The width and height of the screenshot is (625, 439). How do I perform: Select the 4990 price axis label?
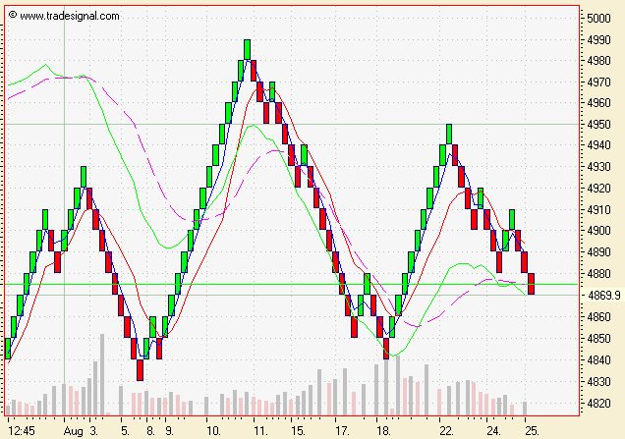[x=598, y=40]
